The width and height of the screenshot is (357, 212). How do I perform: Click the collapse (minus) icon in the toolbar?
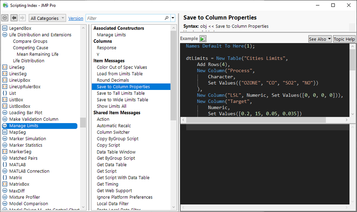(x=5, y=18)
